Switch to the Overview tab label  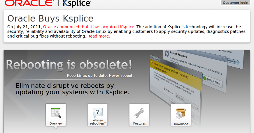point(56,123)
